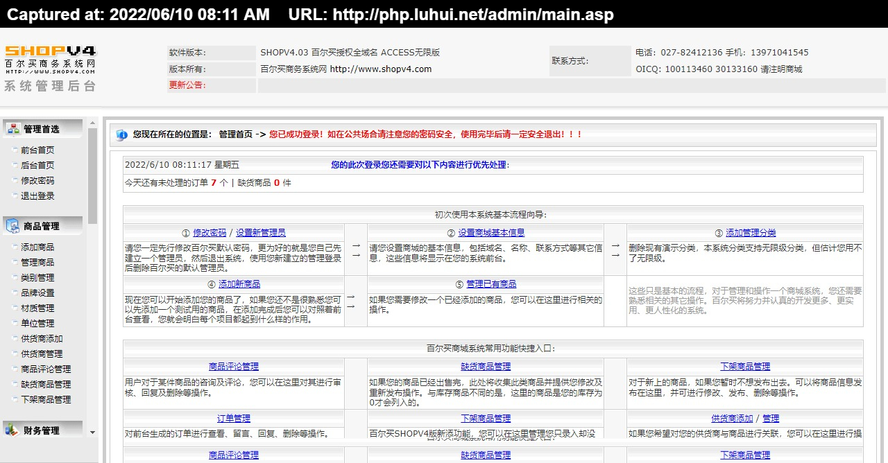
Task: Open 下架商品管理 in the sidebar
Action: tap(46, 399)
